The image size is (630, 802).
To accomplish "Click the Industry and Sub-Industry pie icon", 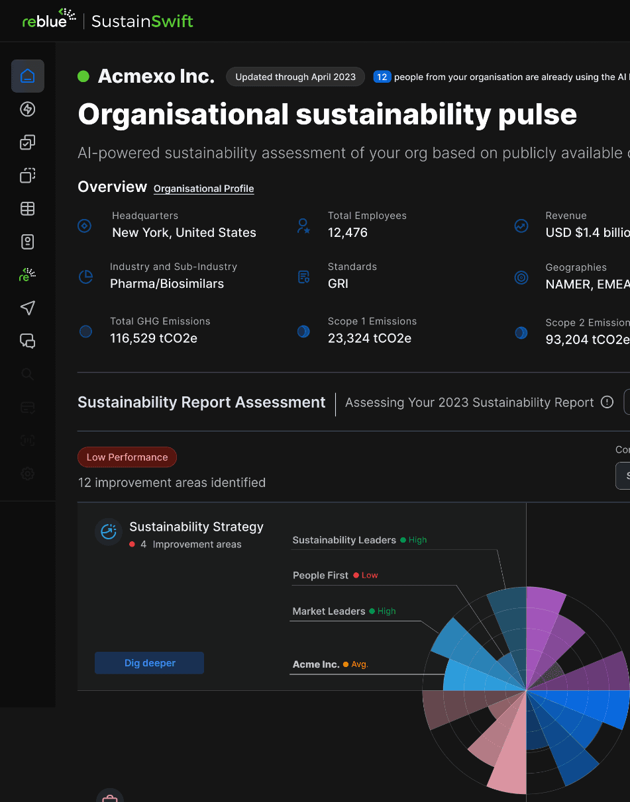I will tap(85, 277).
